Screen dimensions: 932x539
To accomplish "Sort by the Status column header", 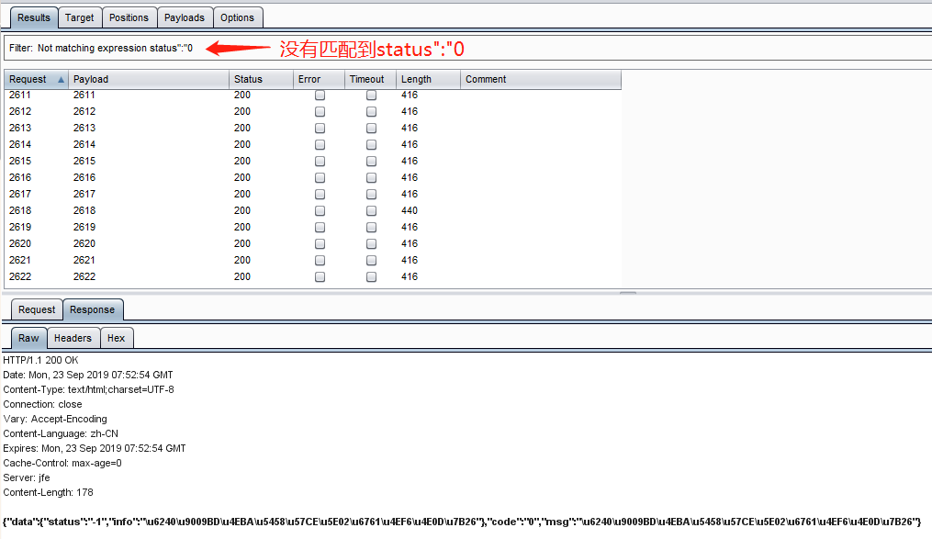I will (x=261, y=79).
